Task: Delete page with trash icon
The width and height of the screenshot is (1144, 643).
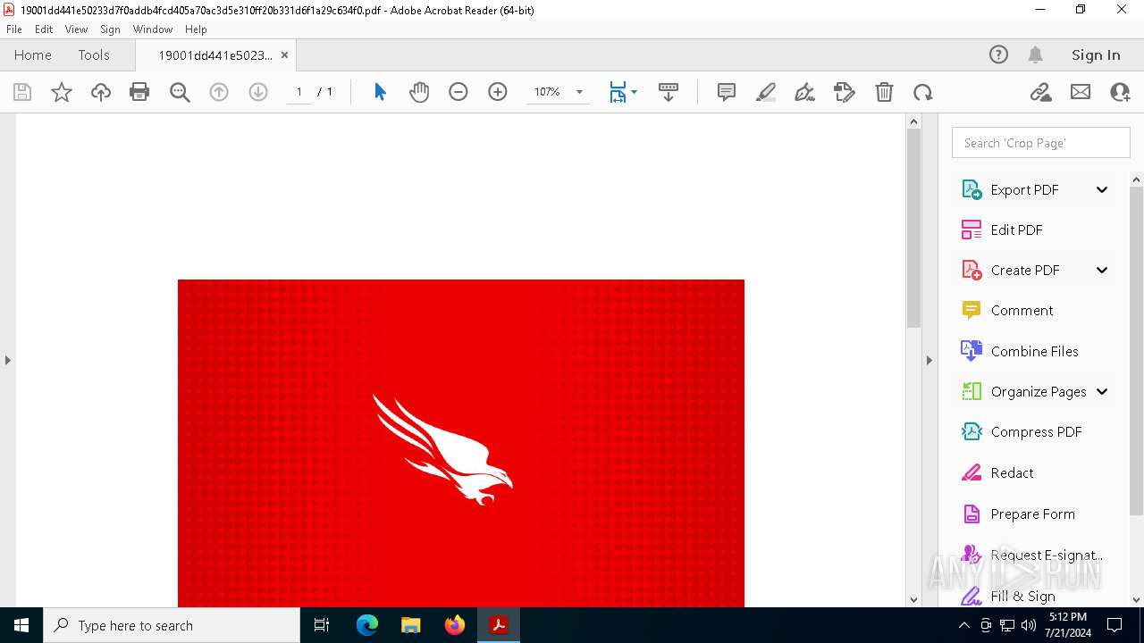Action: tap(884, 92)
